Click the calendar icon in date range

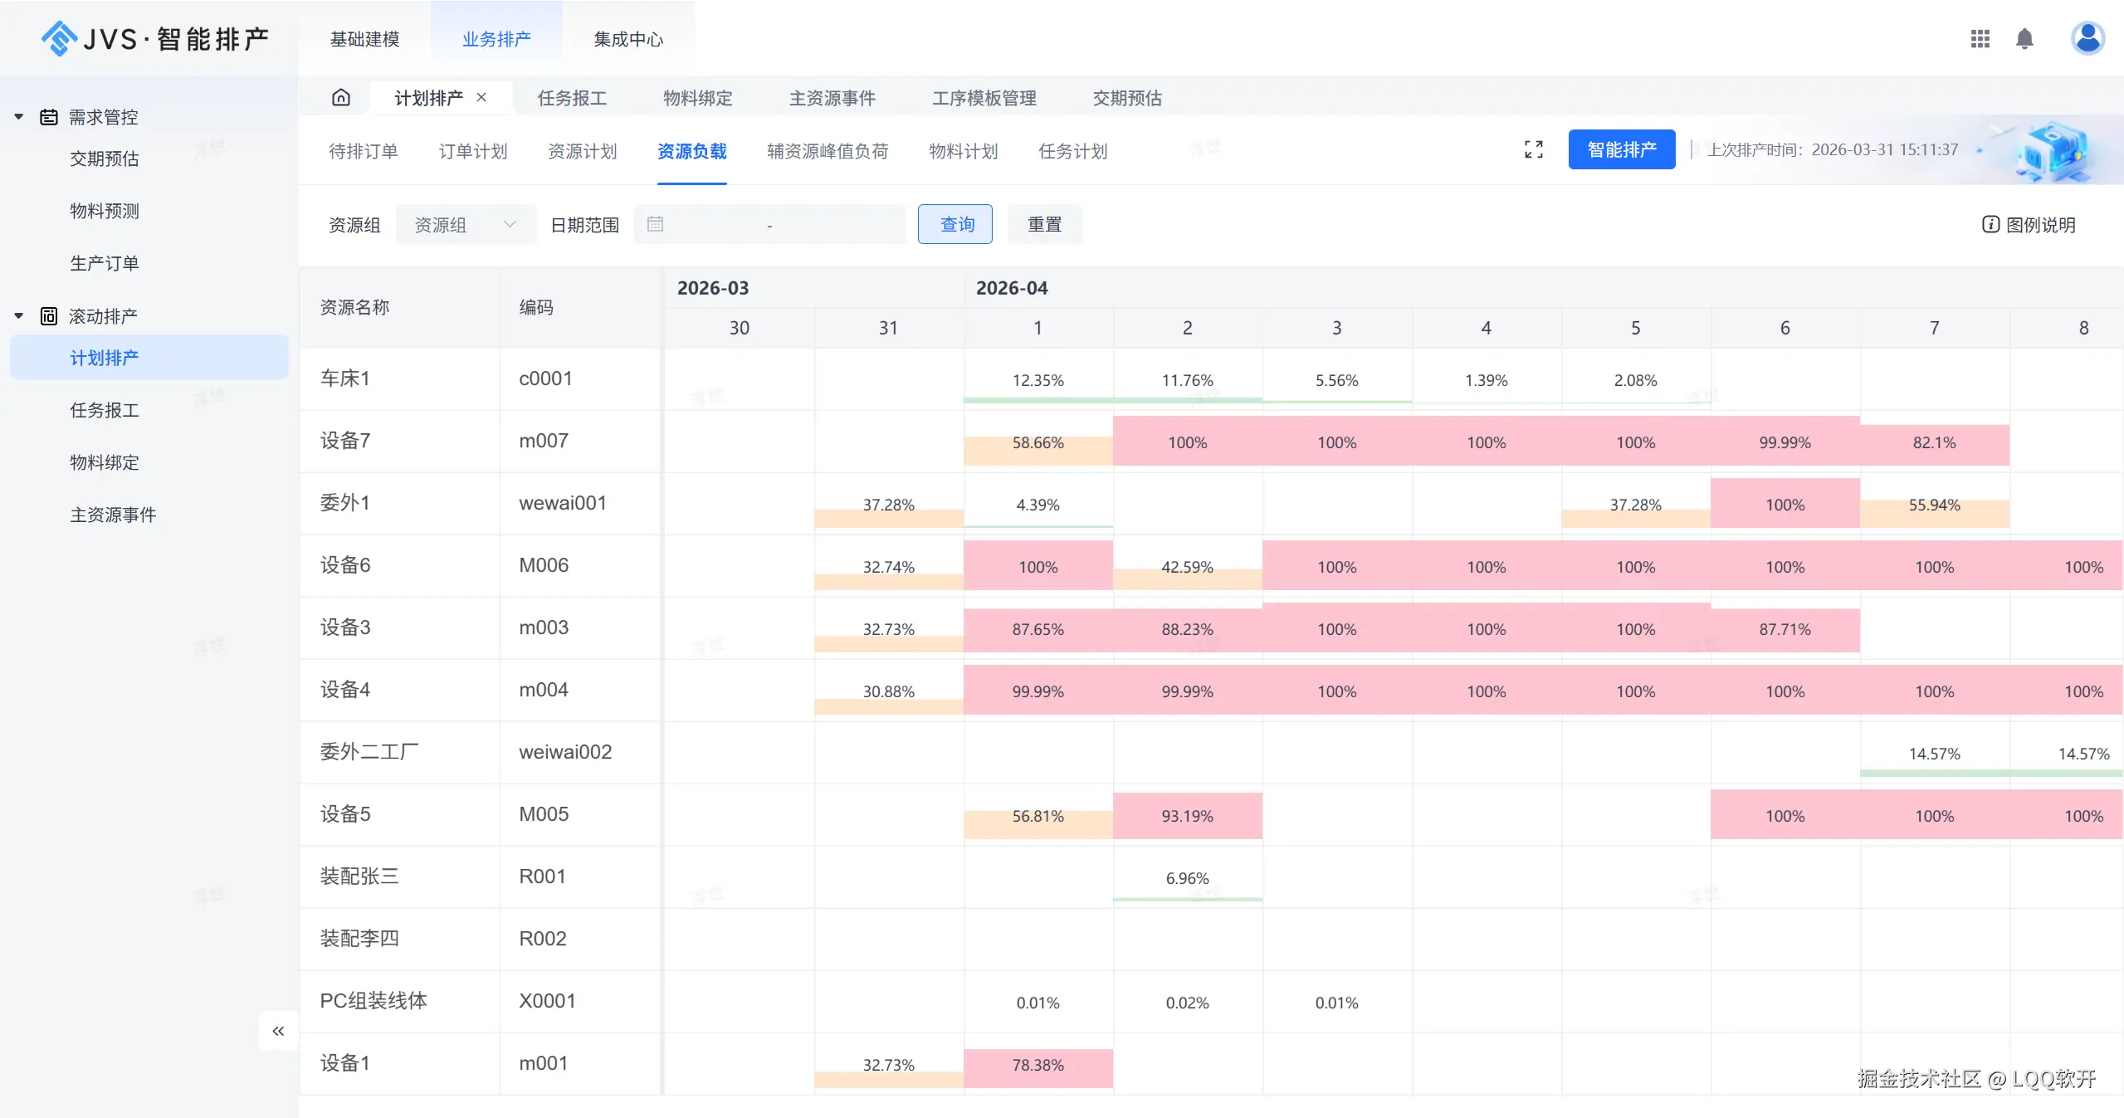point(655,224)
